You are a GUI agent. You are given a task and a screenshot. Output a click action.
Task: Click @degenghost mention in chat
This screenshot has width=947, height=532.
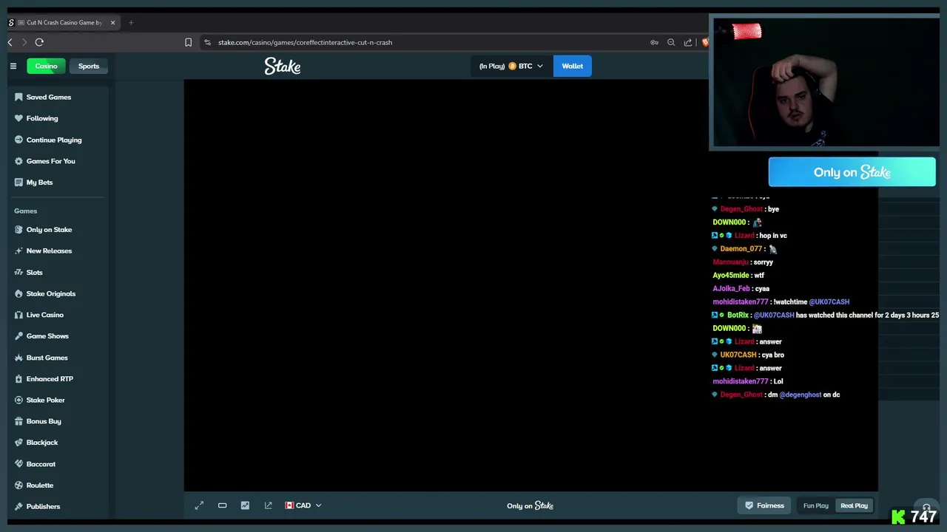[x=800, y=395]
